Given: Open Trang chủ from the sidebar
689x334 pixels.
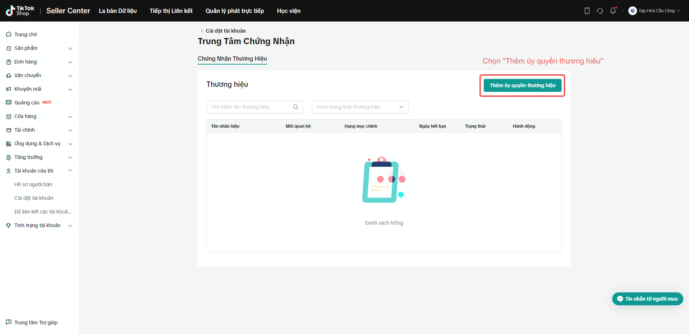Looking at the screenshot, I should click(x=25, y=34).
